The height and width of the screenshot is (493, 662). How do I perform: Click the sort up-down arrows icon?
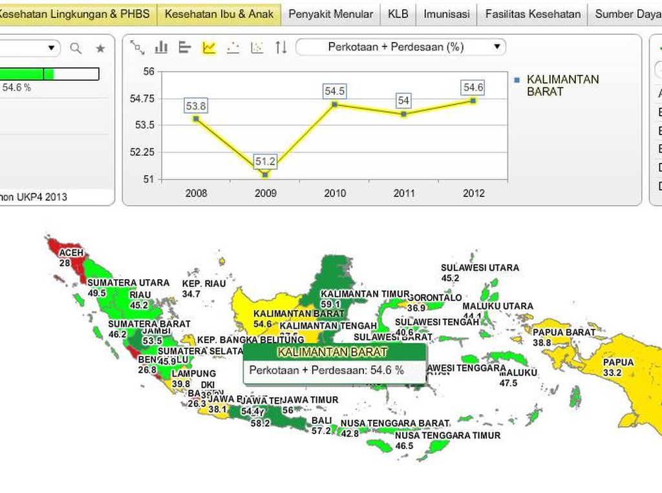(281, 47)
